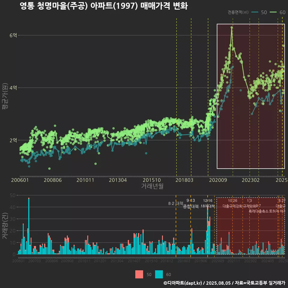This screenshot has width=288, height=288.
Task: Click the '거래년월' x-axis title
Action: point(152,186)
